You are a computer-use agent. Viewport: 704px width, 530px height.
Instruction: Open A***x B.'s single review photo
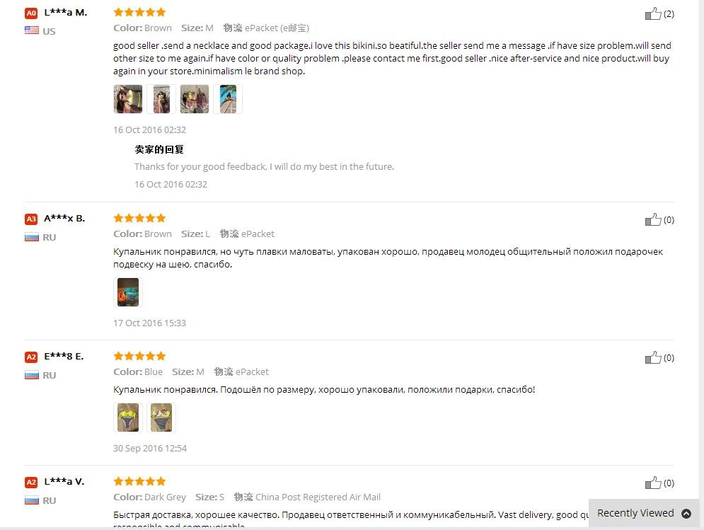(128, 292)
